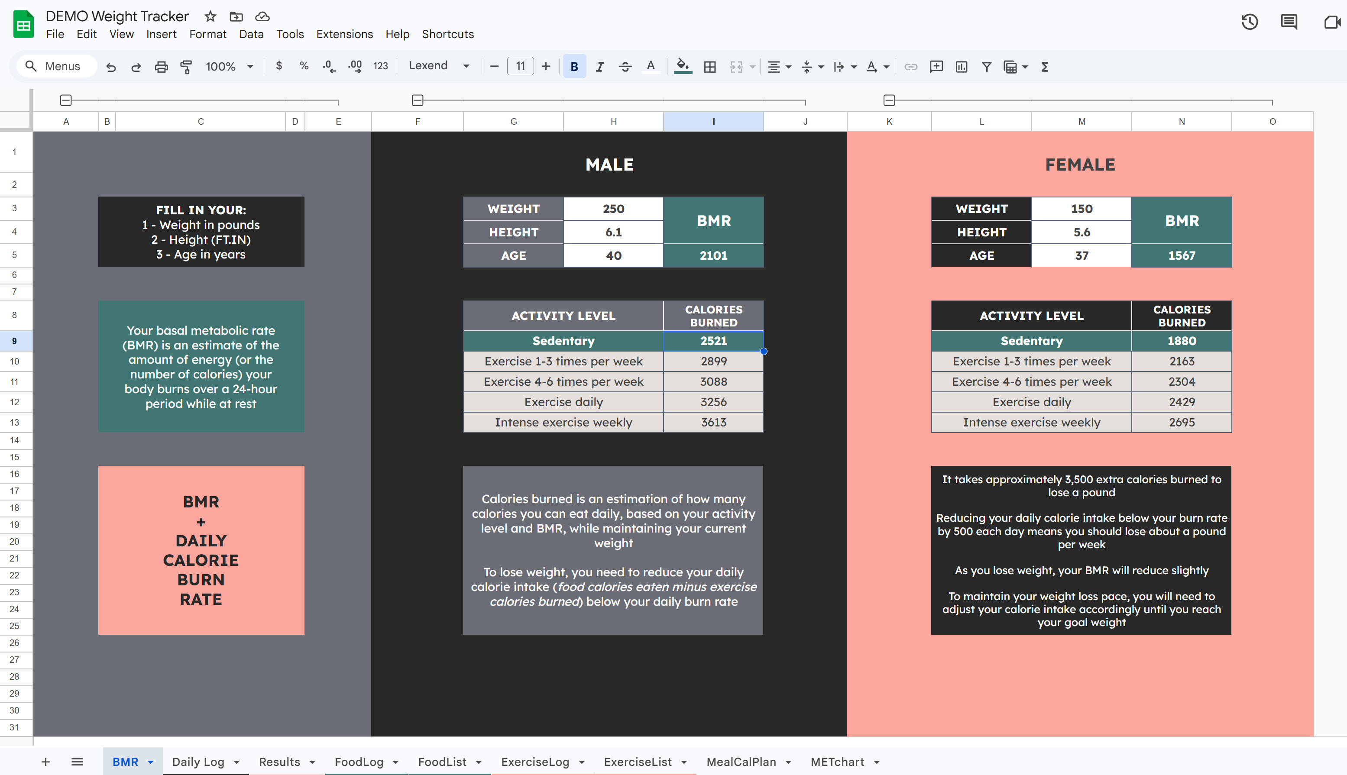
Task: Click the Undo arrow icon
Action: 111,67
